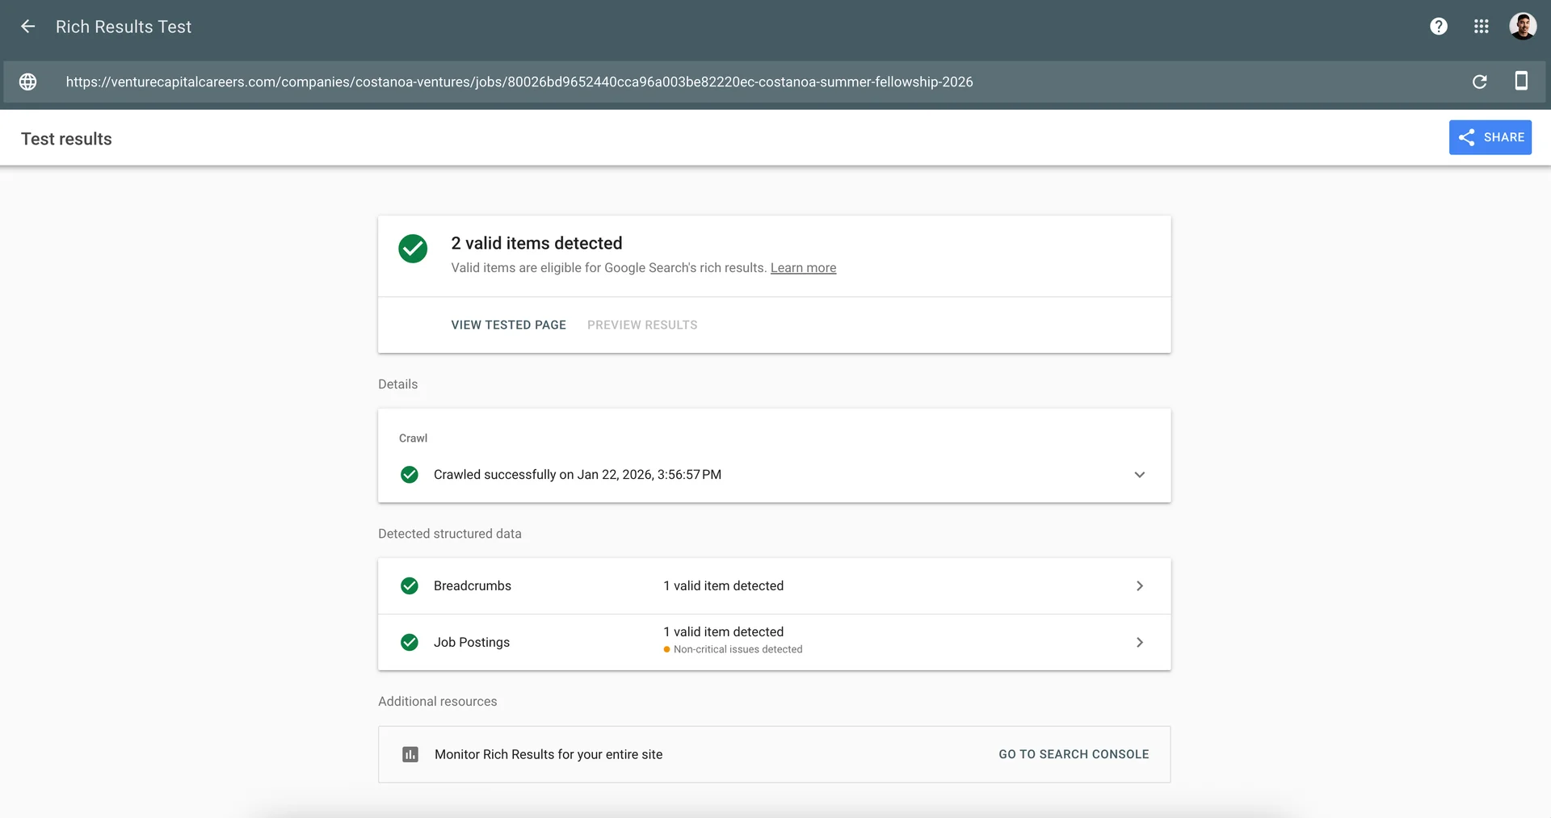Open the help question mark icon
Image resolution: width=1551 pixels, height=818 pixels.
click(1438, 27)
